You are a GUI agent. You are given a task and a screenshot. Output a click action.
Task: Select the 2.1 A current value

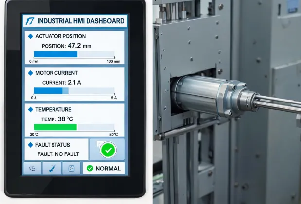coord(74,83)
